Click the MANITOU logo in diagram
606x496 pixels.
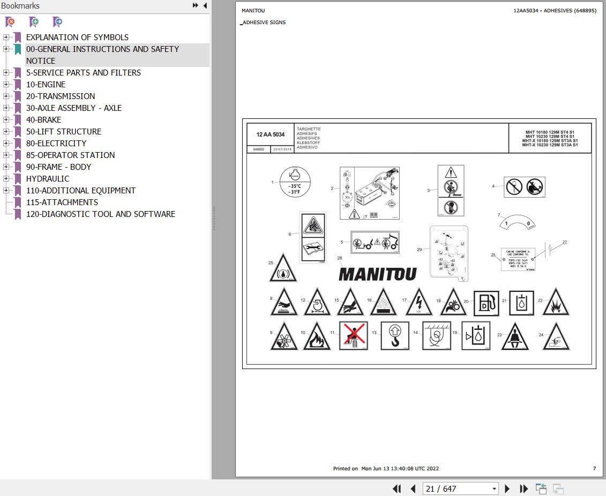tap(378, 274)
